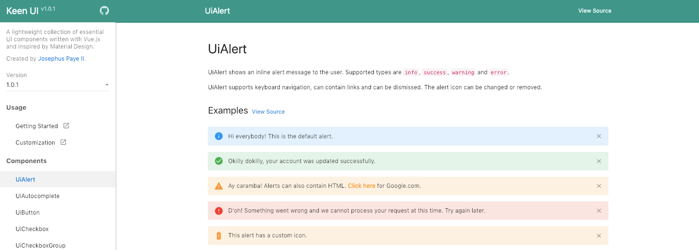
Task: Click the external link icon beside Getting Started
Action: click(x=66, y=126)
